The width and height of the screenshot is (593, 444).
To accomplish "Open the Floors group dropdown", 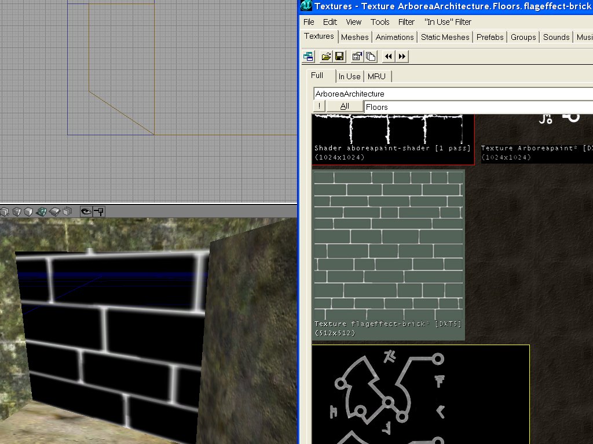I will 478,107.
